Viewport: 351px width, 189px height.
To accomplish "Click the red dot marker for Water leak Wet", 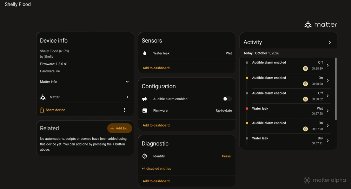I will click(247, 109).
